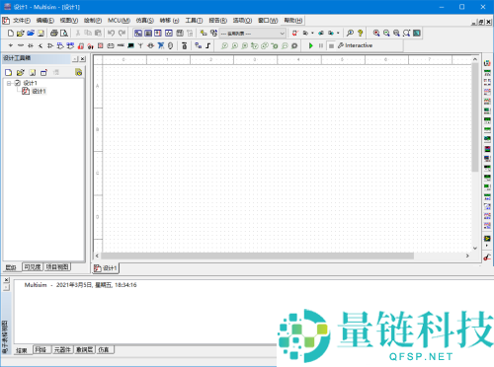Click the simulation Stop button
The image size is (494, 367).
tap(331, 45)
